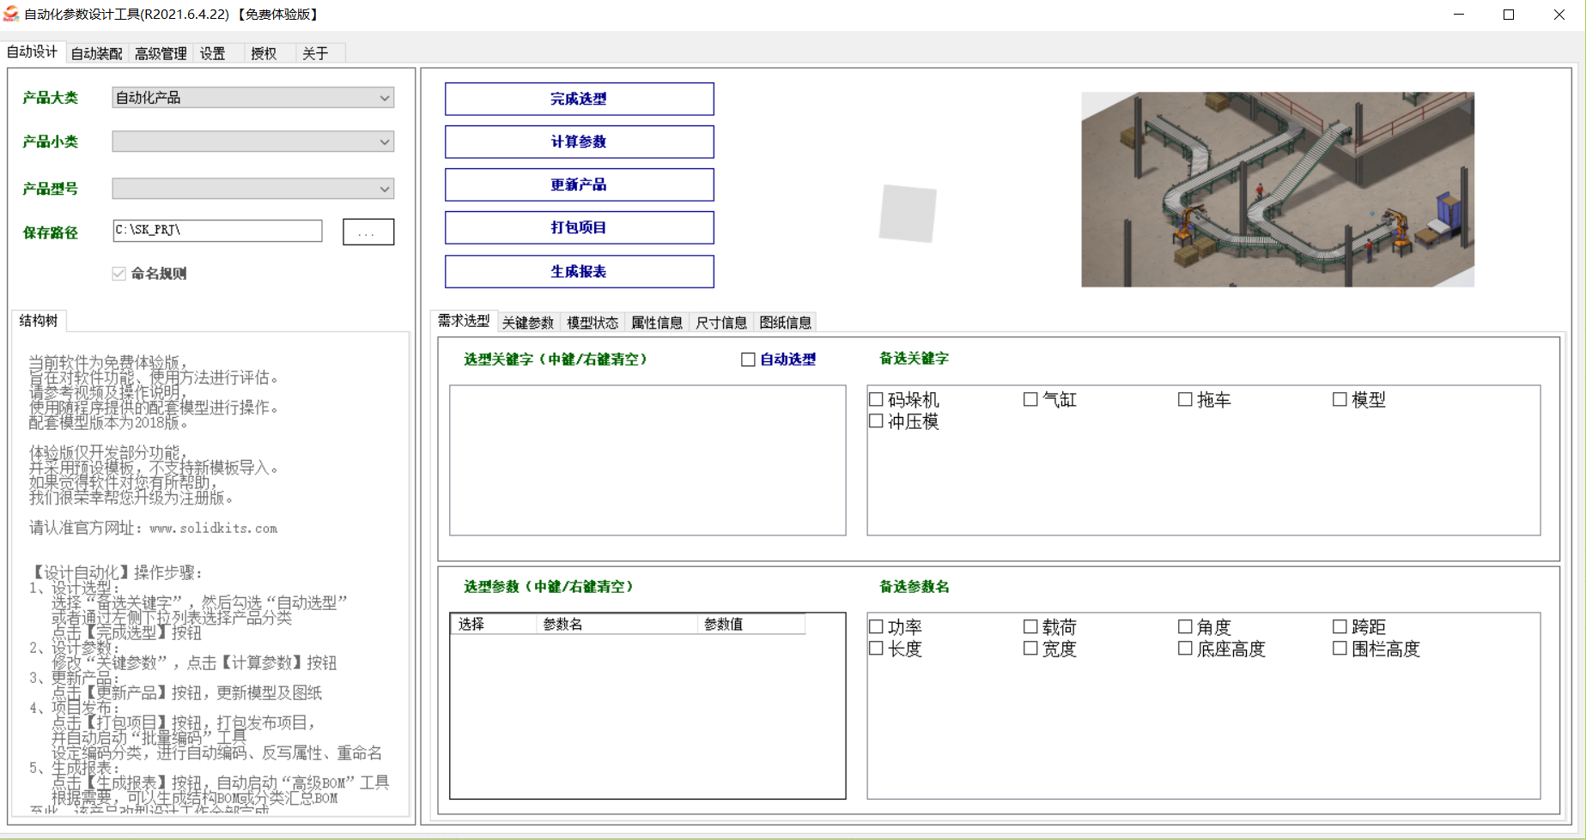The height and width of the screenshot is (840, 1586).
Task: Minimize the application window
Action: (1458, 15)
